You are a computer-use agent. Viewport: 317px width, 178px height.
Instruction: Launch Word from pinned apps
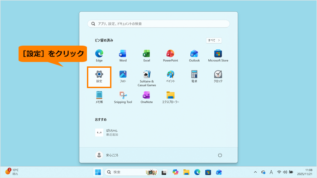pyautogui.click(x=123, y=56)
